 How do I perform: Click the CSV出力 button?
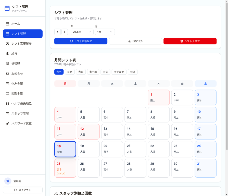[x=135, y=41]
